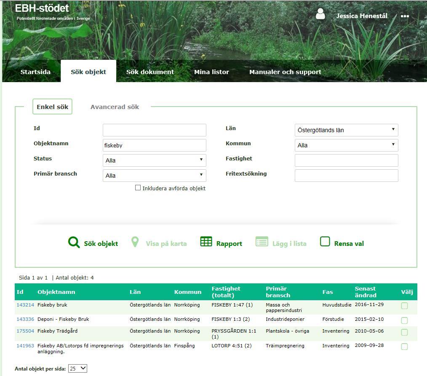Select the checkbox for Fiskeby bruk row
The height and width of the screenshot is (376, 427).
404,306
